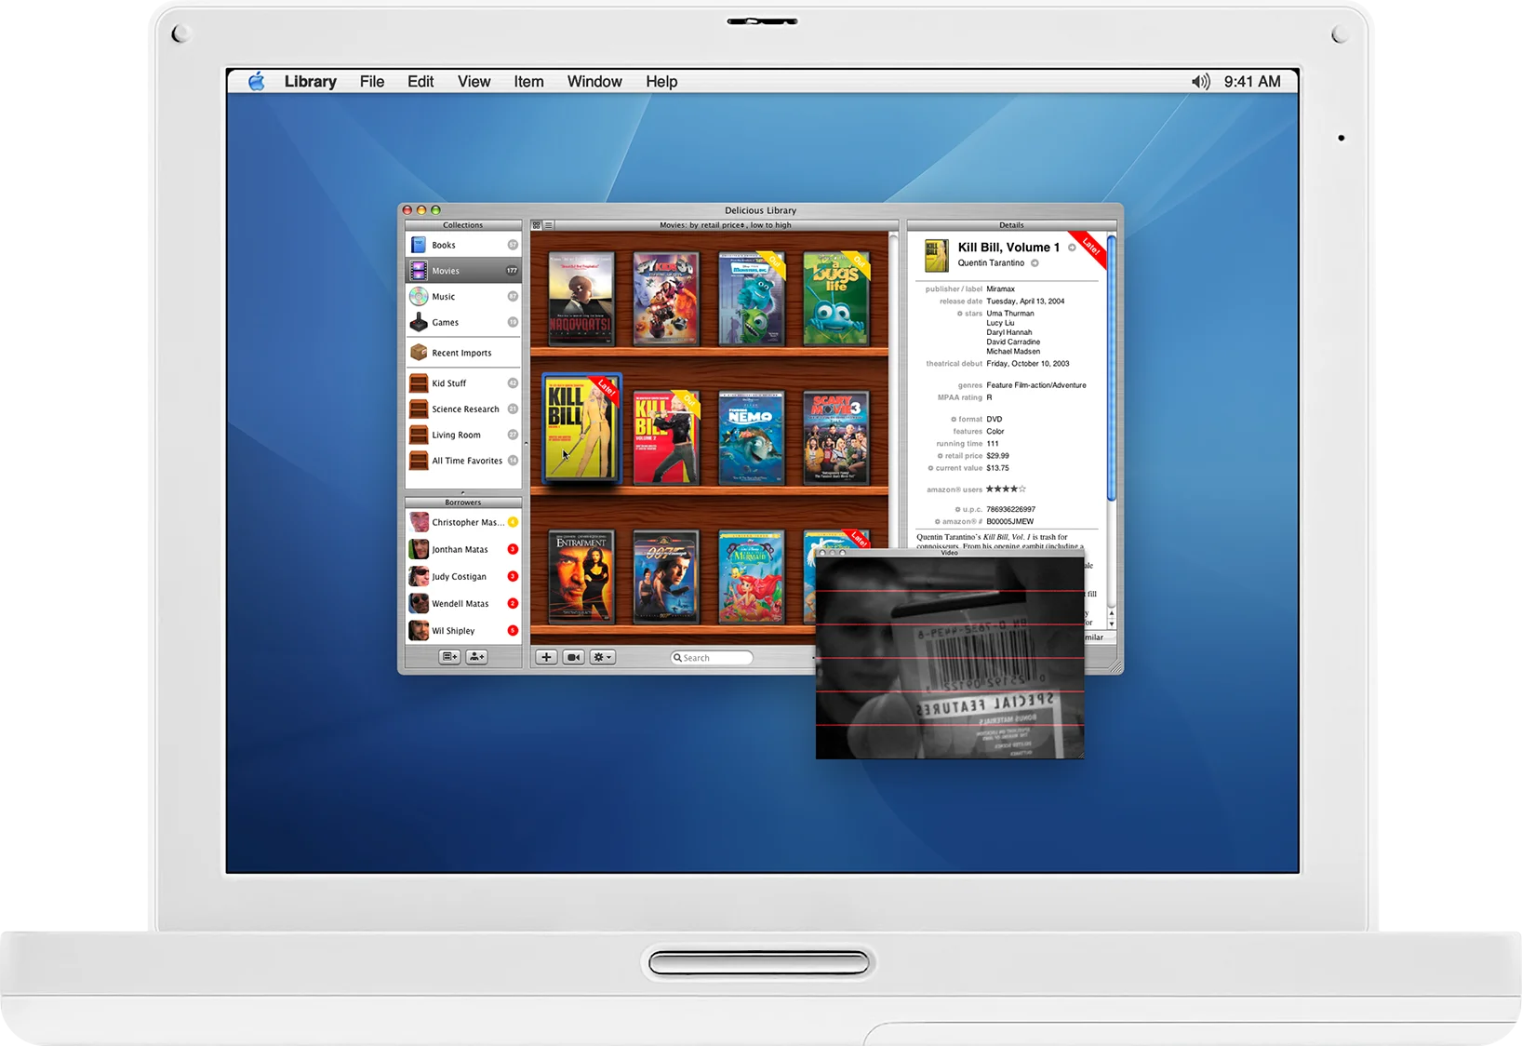The height and width of the screenshot is (1046, 1522).
Task: Select borrower Christopher Mas...
Action: [463, 522]
